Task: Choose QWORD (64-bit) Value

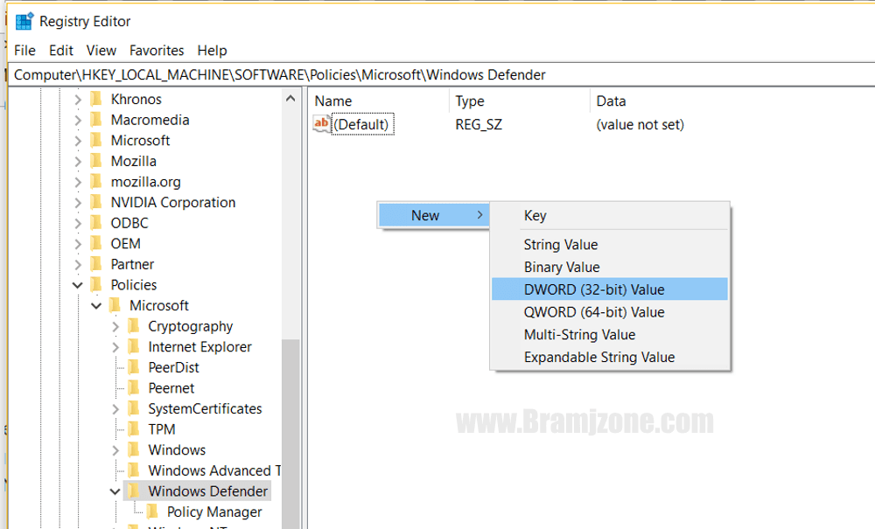Action: point(610,311)
